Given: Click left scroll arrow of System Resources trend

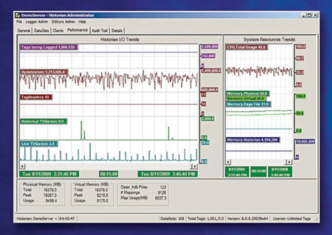Looking at the screenshot, I should [228, 162].
